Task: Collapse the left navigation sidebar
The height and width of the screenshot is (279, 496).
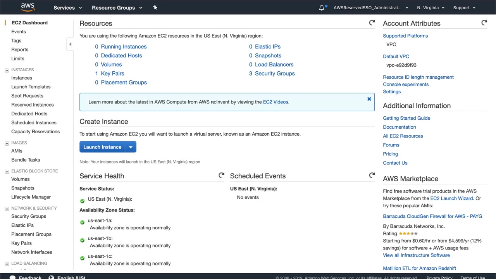Action: click(x=70, y=44)
